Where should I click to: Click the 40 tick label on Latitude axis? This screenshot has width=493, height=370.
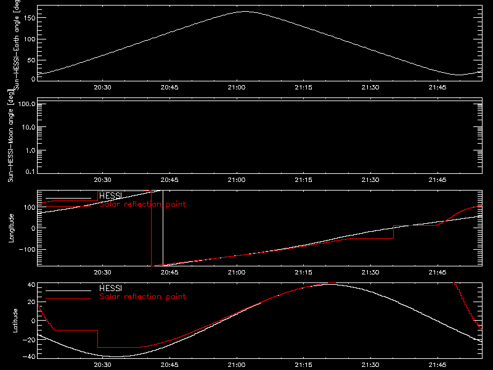(x=31, y=285)
